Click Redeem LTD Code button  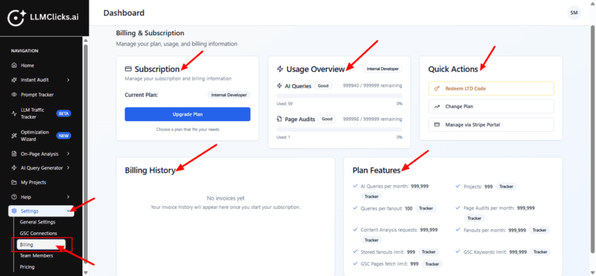click(491, 89)
